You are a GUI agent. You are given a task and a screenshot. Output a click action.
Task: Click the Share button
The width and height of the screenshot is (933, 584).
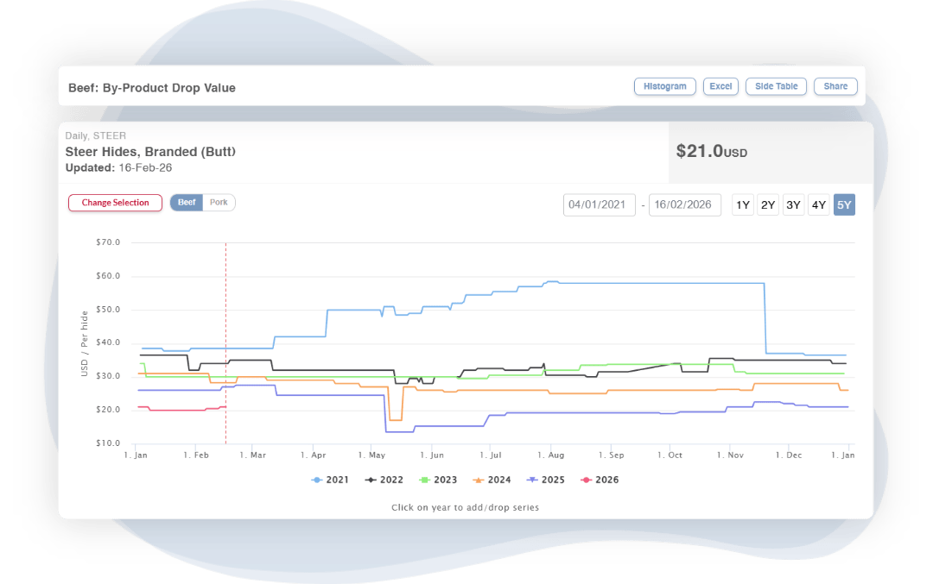835,86
